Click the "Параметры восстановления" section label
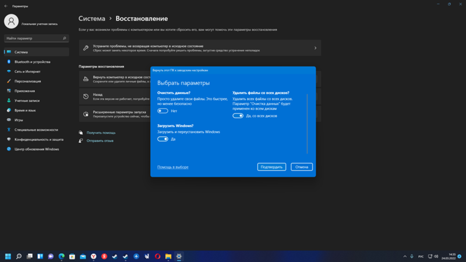Screen dimensions: 466x262 (101, 66)
